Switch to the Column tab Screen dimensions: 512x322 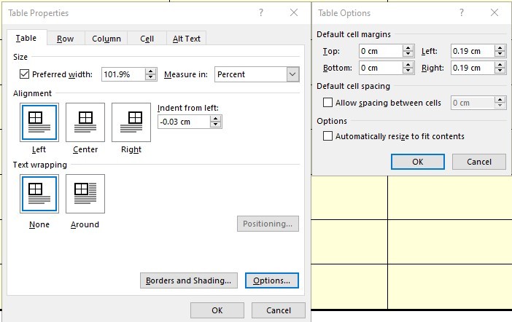pos(106,39)
